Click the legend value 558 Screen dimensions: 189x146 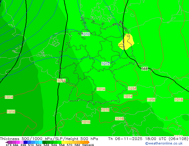tap(62, 145)
